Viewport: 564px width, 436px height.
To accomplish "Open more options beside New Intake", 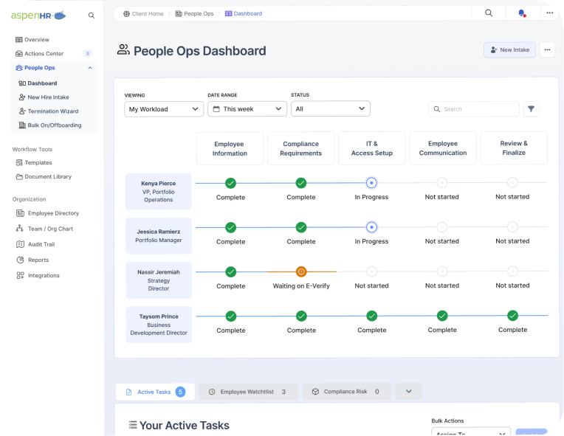I will (x=547, y=50).
